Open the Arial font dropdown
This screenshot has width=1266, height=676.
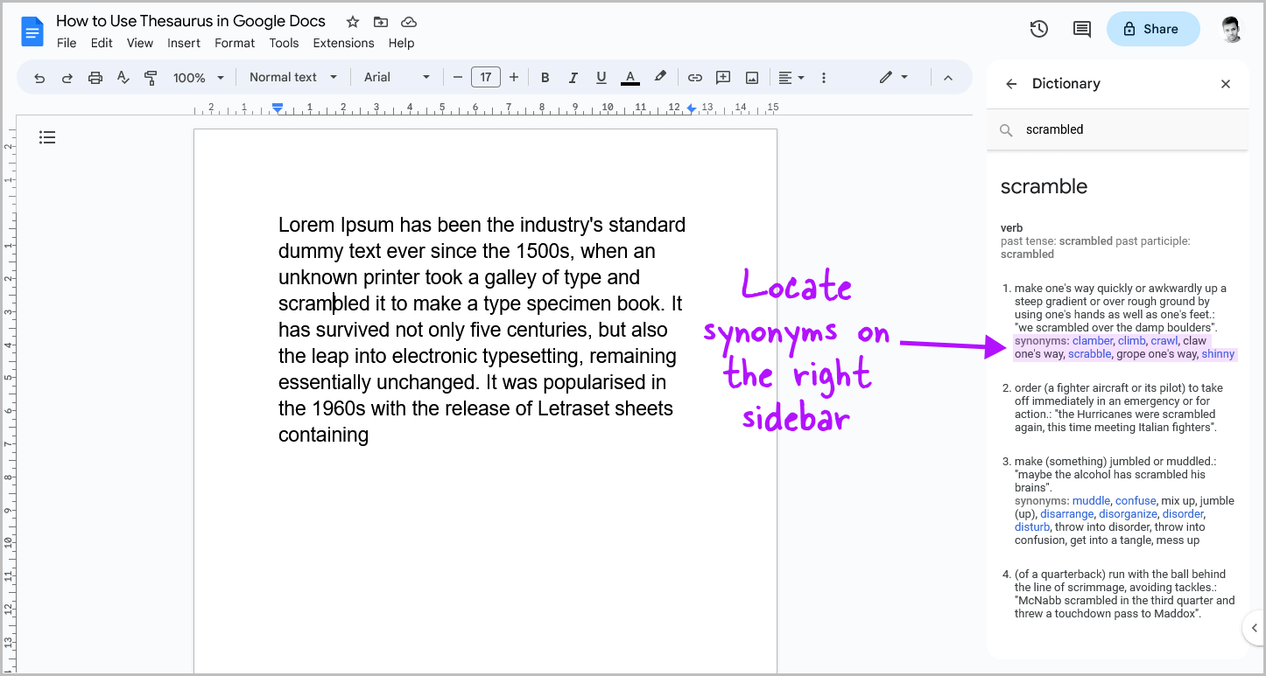pyautogui.click(x=396, y=77)
